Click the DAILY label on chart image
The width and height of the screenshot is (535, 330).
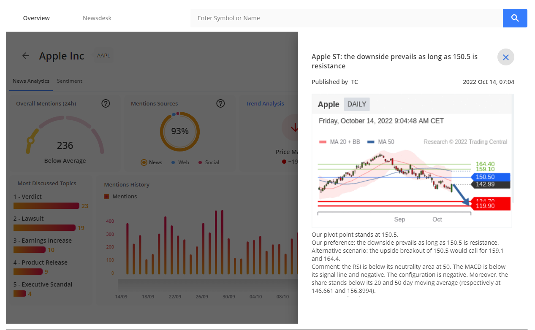click(x=357, y=104)
